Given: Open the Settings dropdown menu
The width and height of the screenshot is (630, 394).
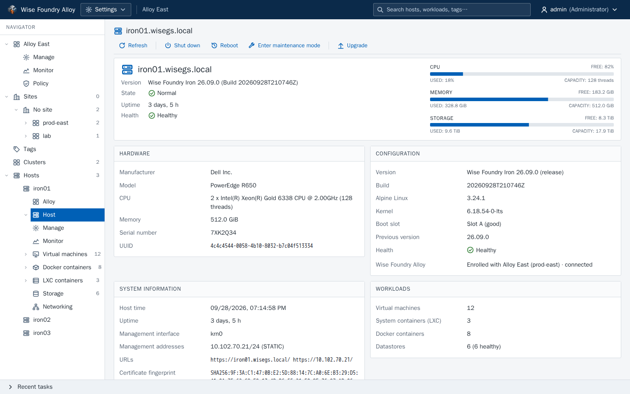Looking at the screenshot, I should [106, 10].
